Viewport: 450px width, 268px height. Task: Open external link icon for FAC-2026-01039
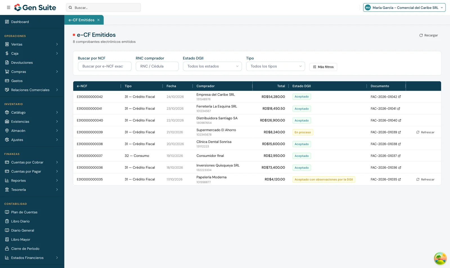pyautogui.click(x=399, y=132)
